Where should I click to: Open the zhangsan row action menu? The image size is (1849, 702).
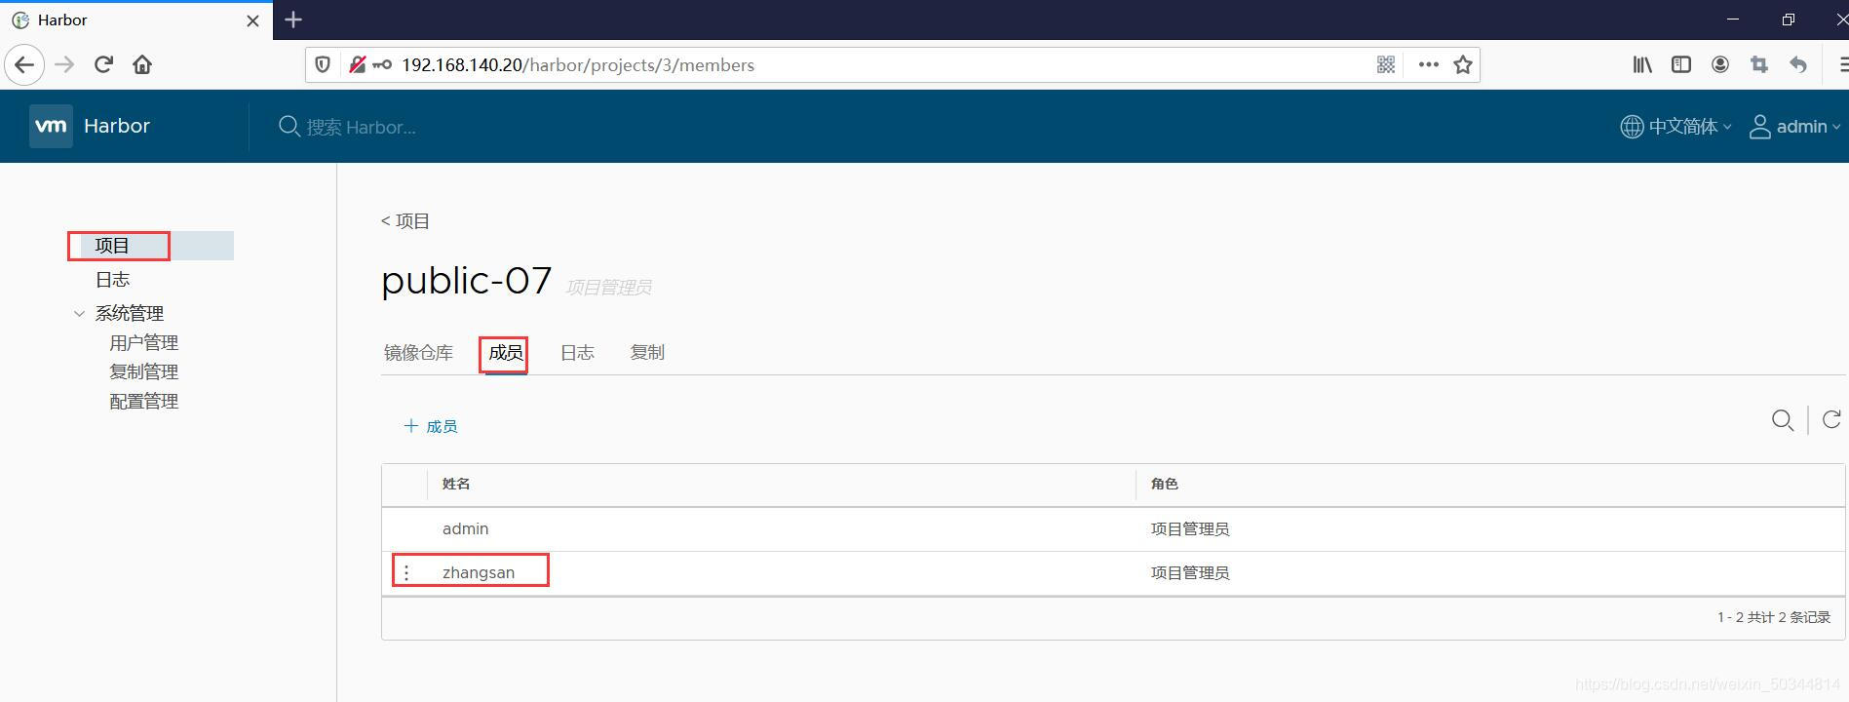(406, 572)
